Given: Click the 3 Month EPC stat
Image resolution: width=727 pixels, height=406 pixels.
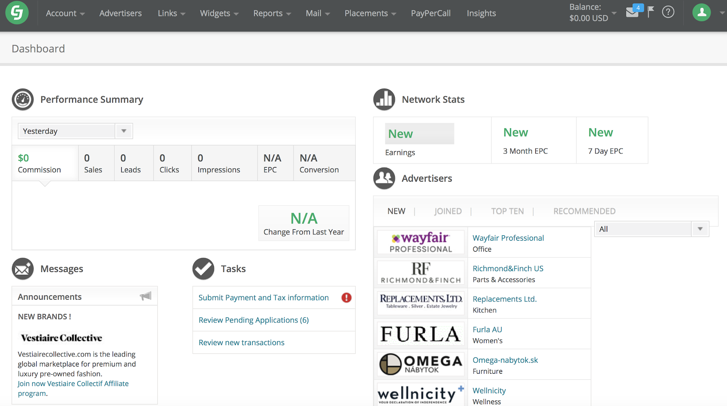Looking at the screenshot, I should point(534,140).
